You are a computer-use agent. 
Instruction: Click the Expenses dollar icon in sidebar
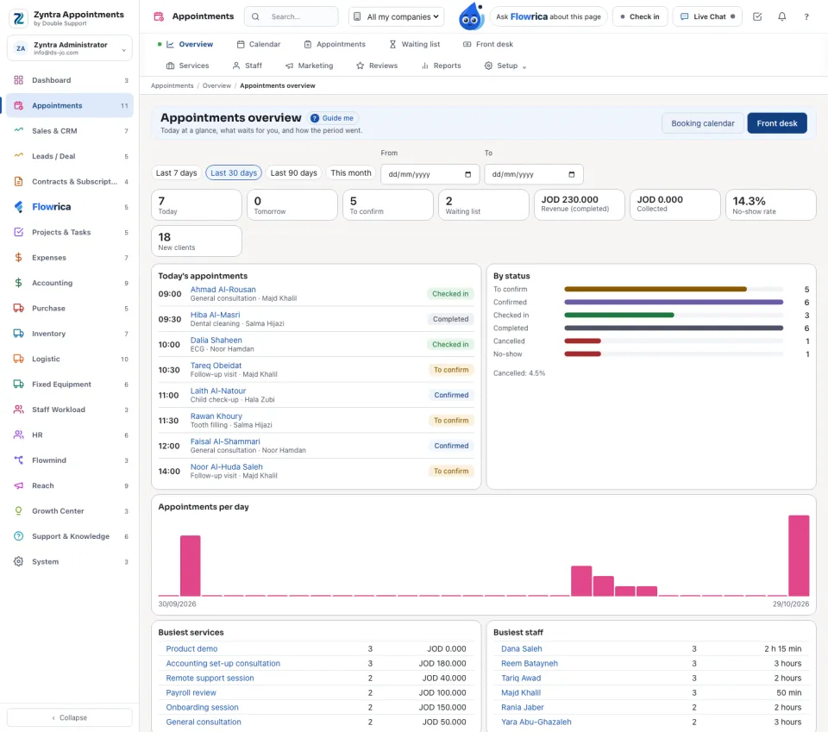(x=18, y=258)
